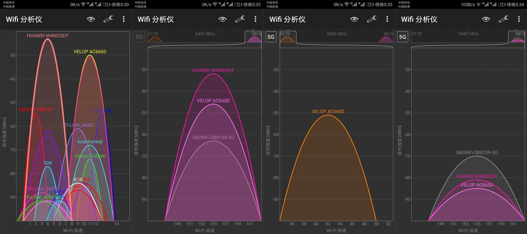Toggle the 5G band button in third screenshot
Image resolution: width=527 pixels, height=234 pixels.
(271, 37)
